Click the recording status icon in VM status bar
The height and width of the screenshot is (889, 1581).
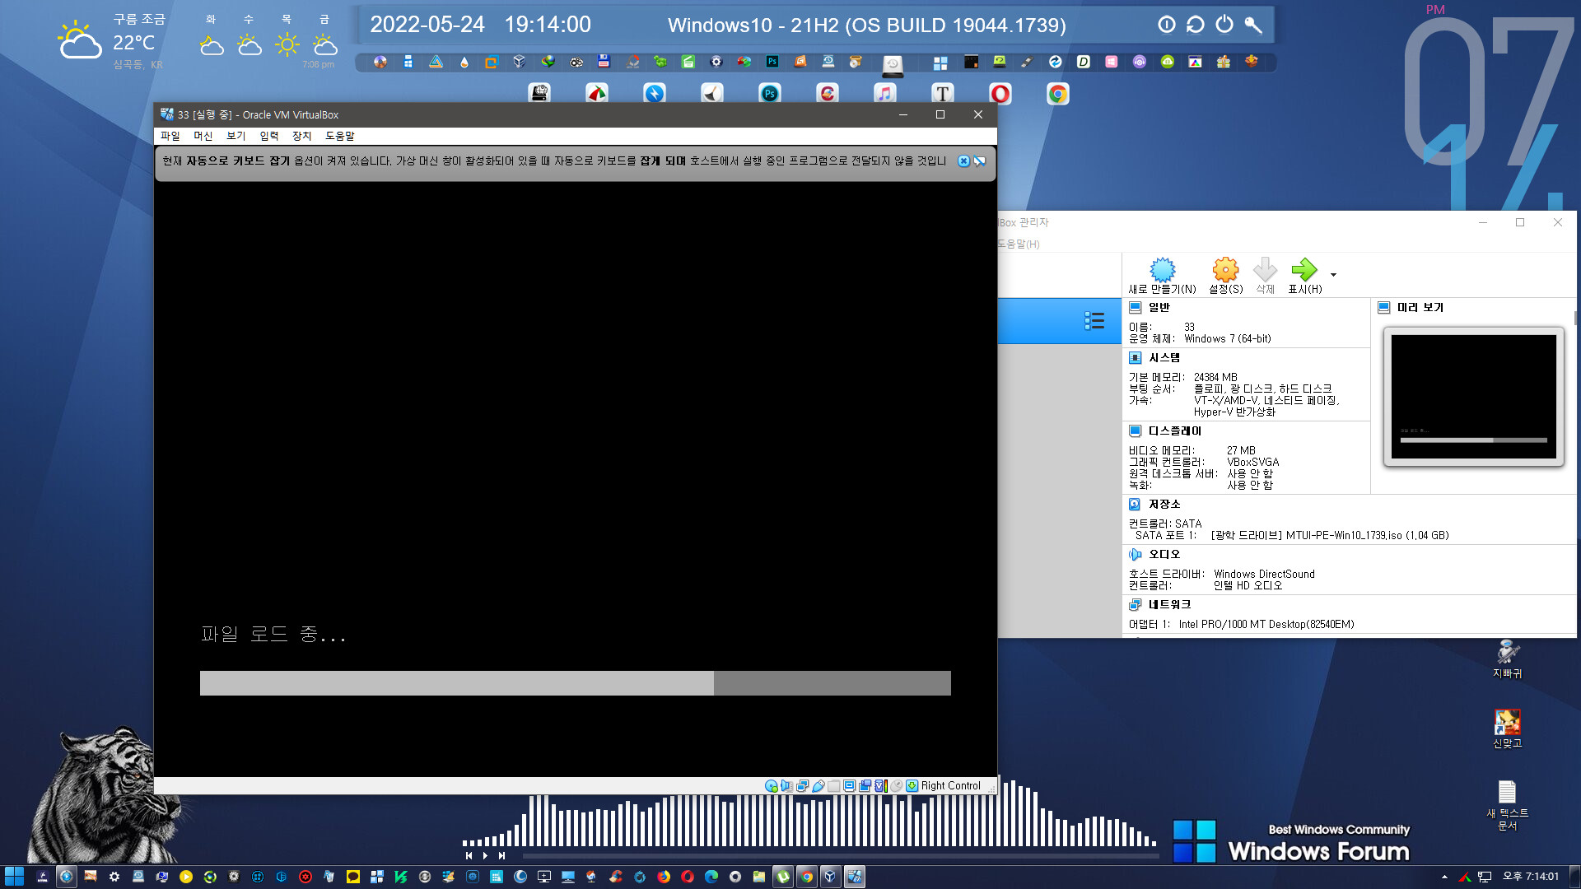point(865,786)
